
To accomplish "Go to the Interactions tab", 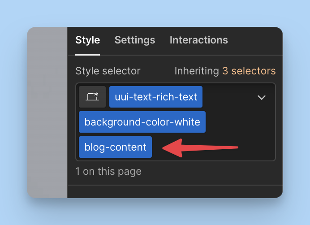I will (198, 40).
